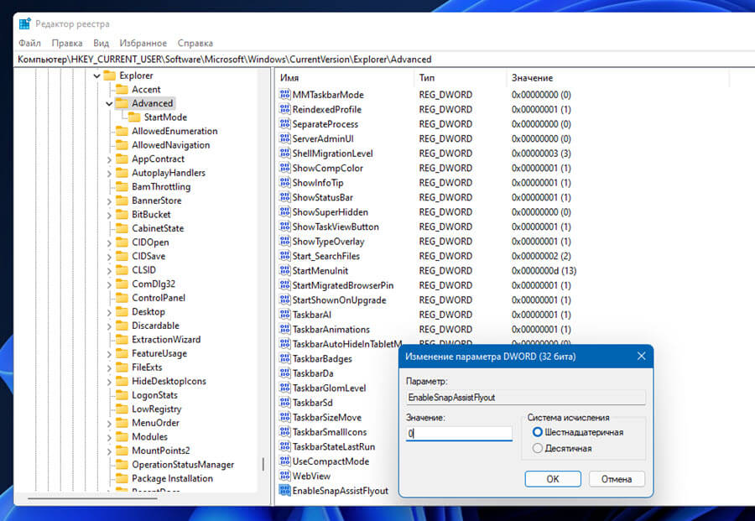Image resolution: width=755 pixels, height=521 pixels.
Task: Click the BitBucket folder icon in tree
Action: coord(122,214)
